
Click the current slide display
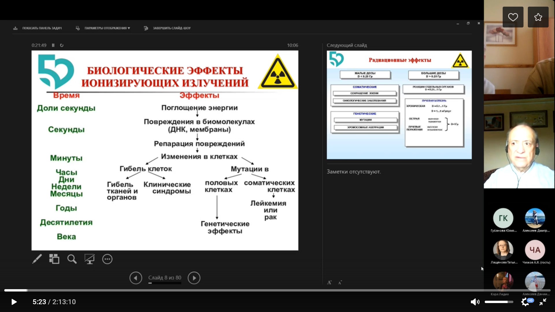(x=165, y=151)
